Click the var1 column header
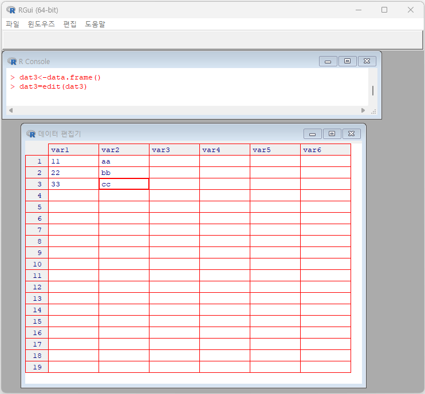The image size is (425, 394). 73,150
